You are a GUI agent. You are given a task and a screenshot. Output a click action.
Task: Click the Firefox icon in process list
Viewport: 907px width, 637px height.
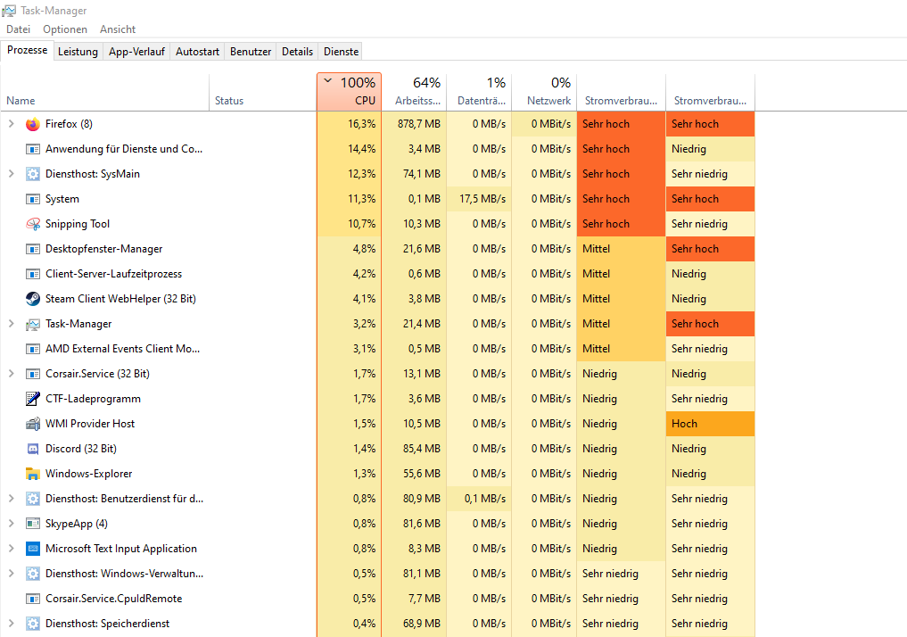tap(33, 124)
